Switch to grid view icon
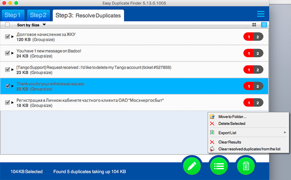 [254, 25]
